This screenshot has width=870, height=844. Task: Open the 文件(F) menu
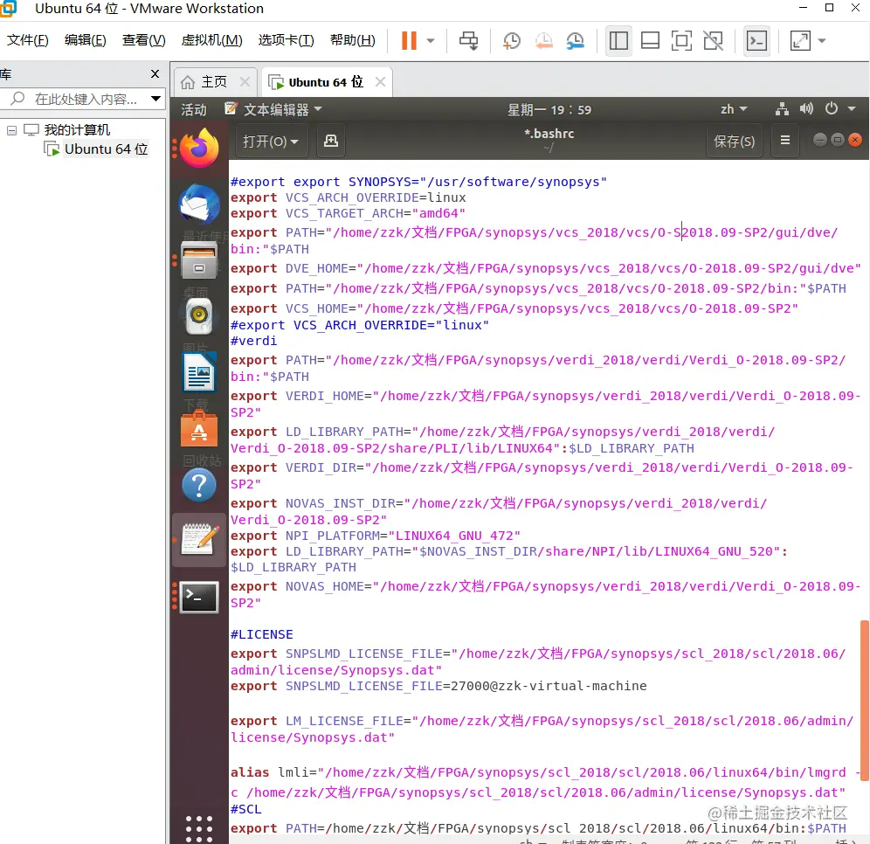pos(28,40)
